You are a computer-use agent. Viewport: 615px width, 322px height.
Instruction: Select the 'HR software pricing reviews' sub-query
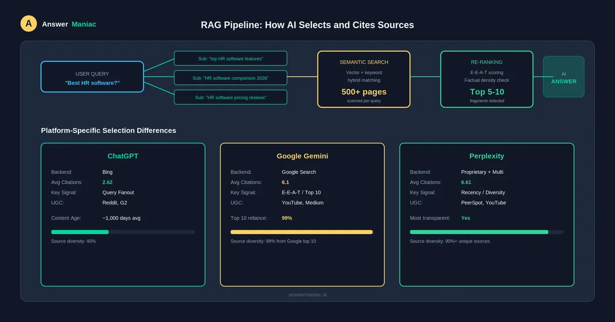coord(231,97)
